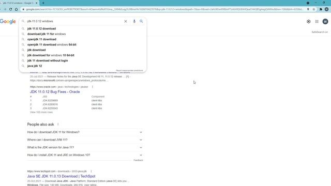The height and width of the screenshot is (186, 331).
Task: Open more options beside People also ask
Action: [x=58, y=125]
